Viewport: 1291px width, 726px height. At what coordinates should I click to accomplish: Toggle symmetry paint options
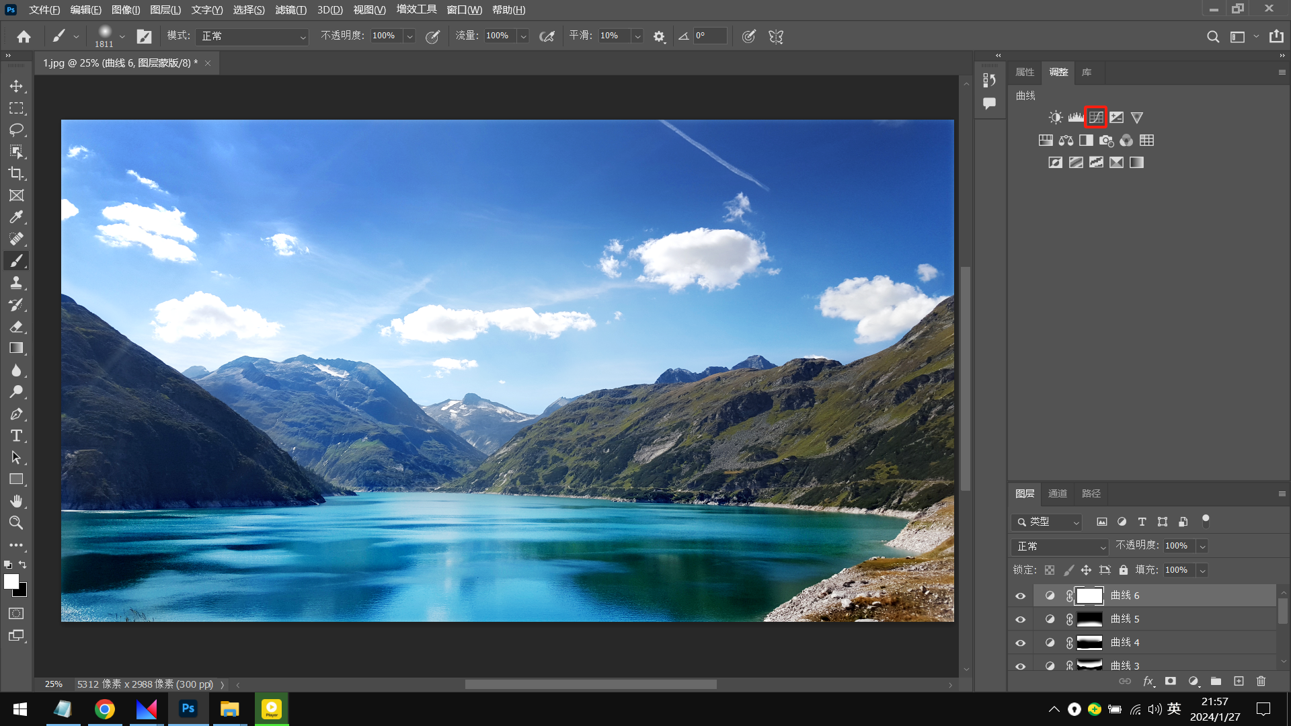(x=776, y=37)
